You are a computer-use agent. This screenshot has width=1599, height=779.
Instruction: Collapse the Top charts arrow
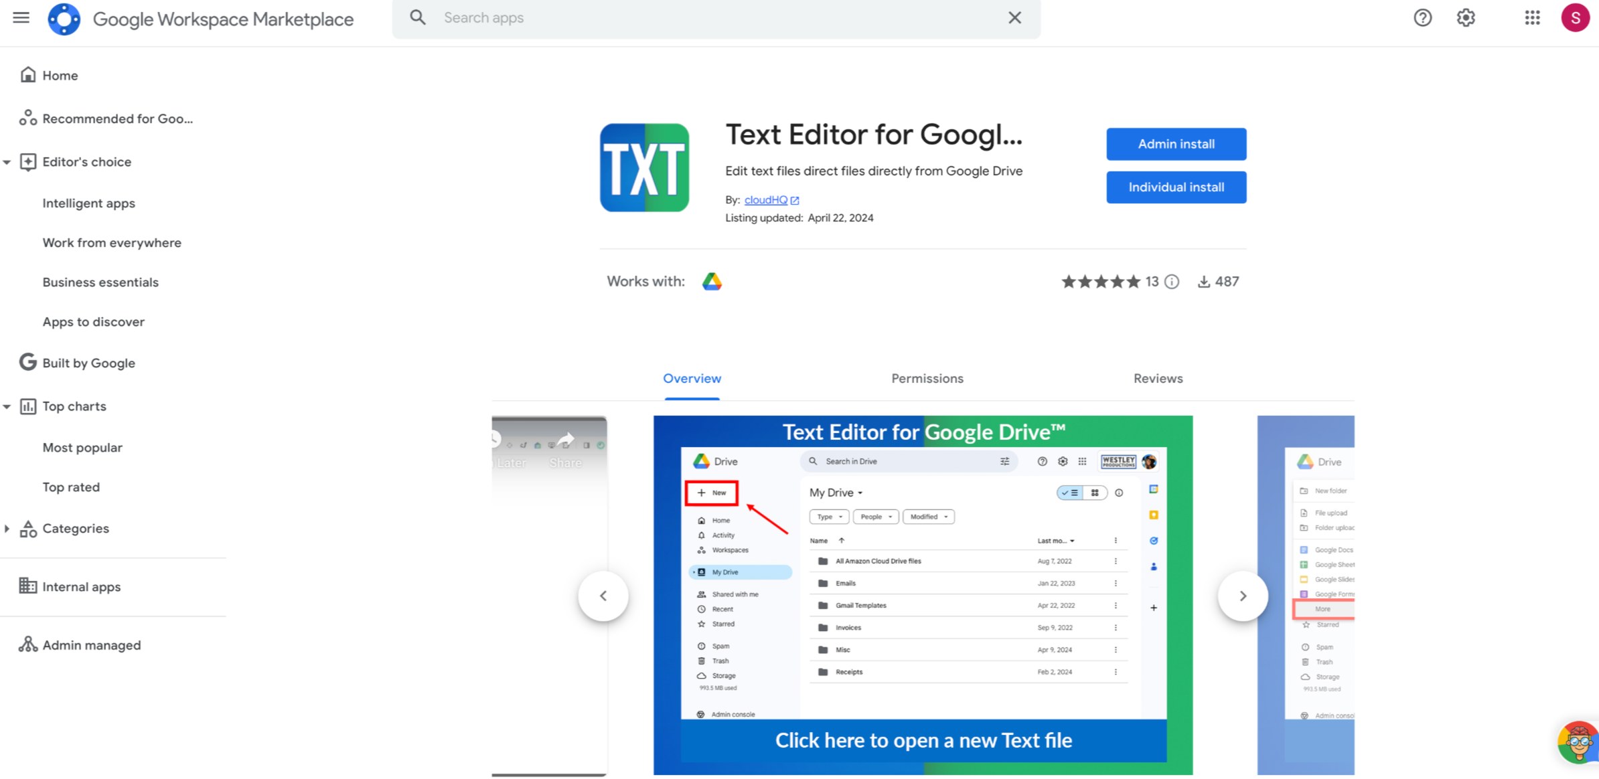pos(7,406)
